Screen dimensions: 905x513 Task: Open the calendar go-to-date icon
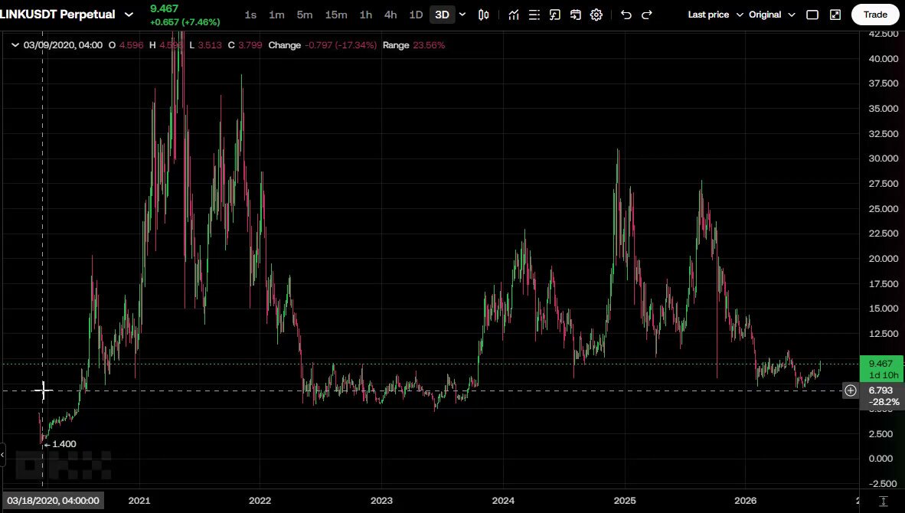coord(576,15)
